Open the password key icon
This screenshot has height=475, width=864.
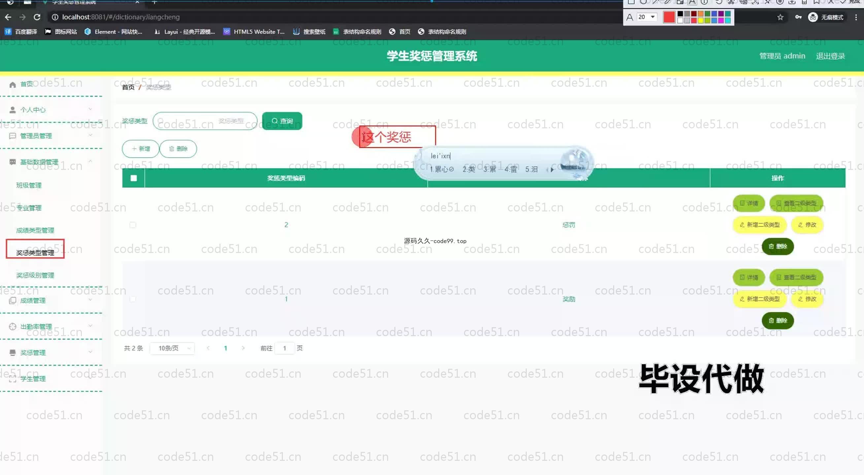(x=798, y=17)
